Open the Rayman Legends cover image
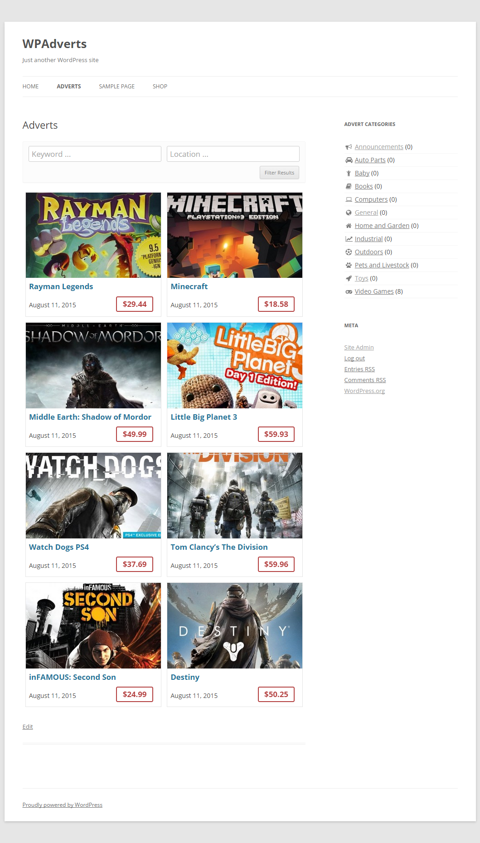Image resolution: width=480 pixels, height=843 pixels. point(93,235)
